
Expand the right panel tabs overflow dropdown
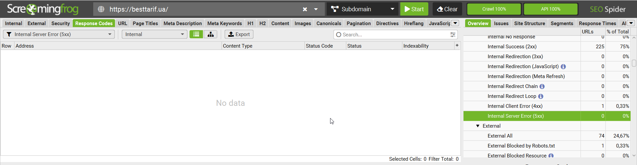631,23
